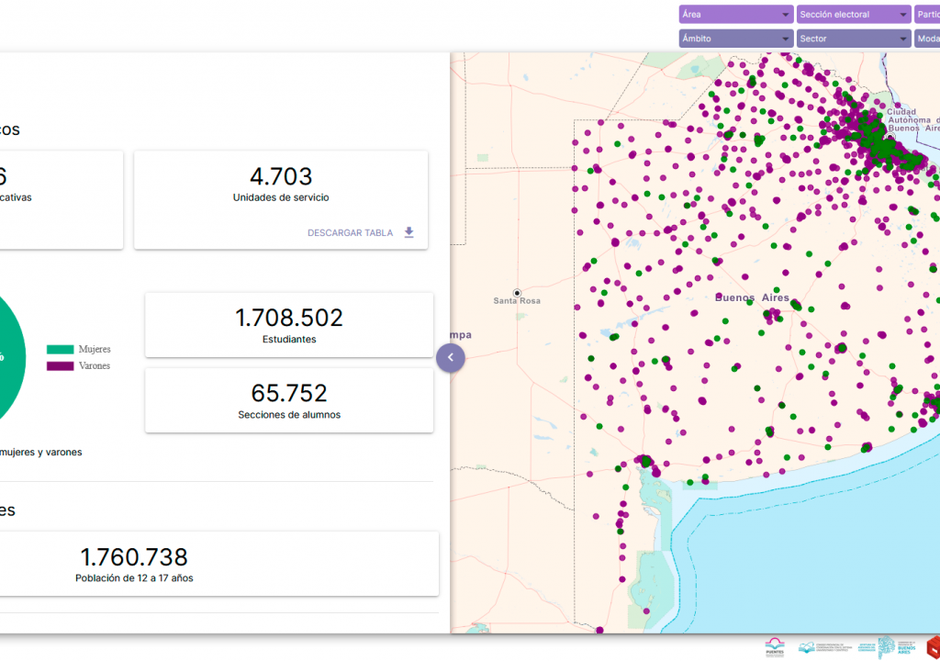Expand the Sección electoral dropdown
The width and height of the screenshot is (940, 661).
coord(853,15)
